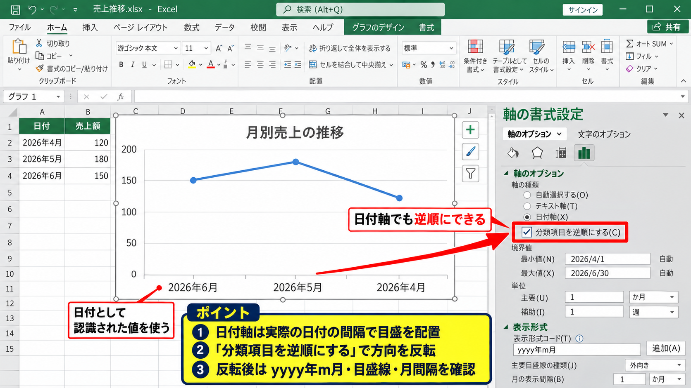
Task: Select the date axis radio button
Action: tap(527, 217)
